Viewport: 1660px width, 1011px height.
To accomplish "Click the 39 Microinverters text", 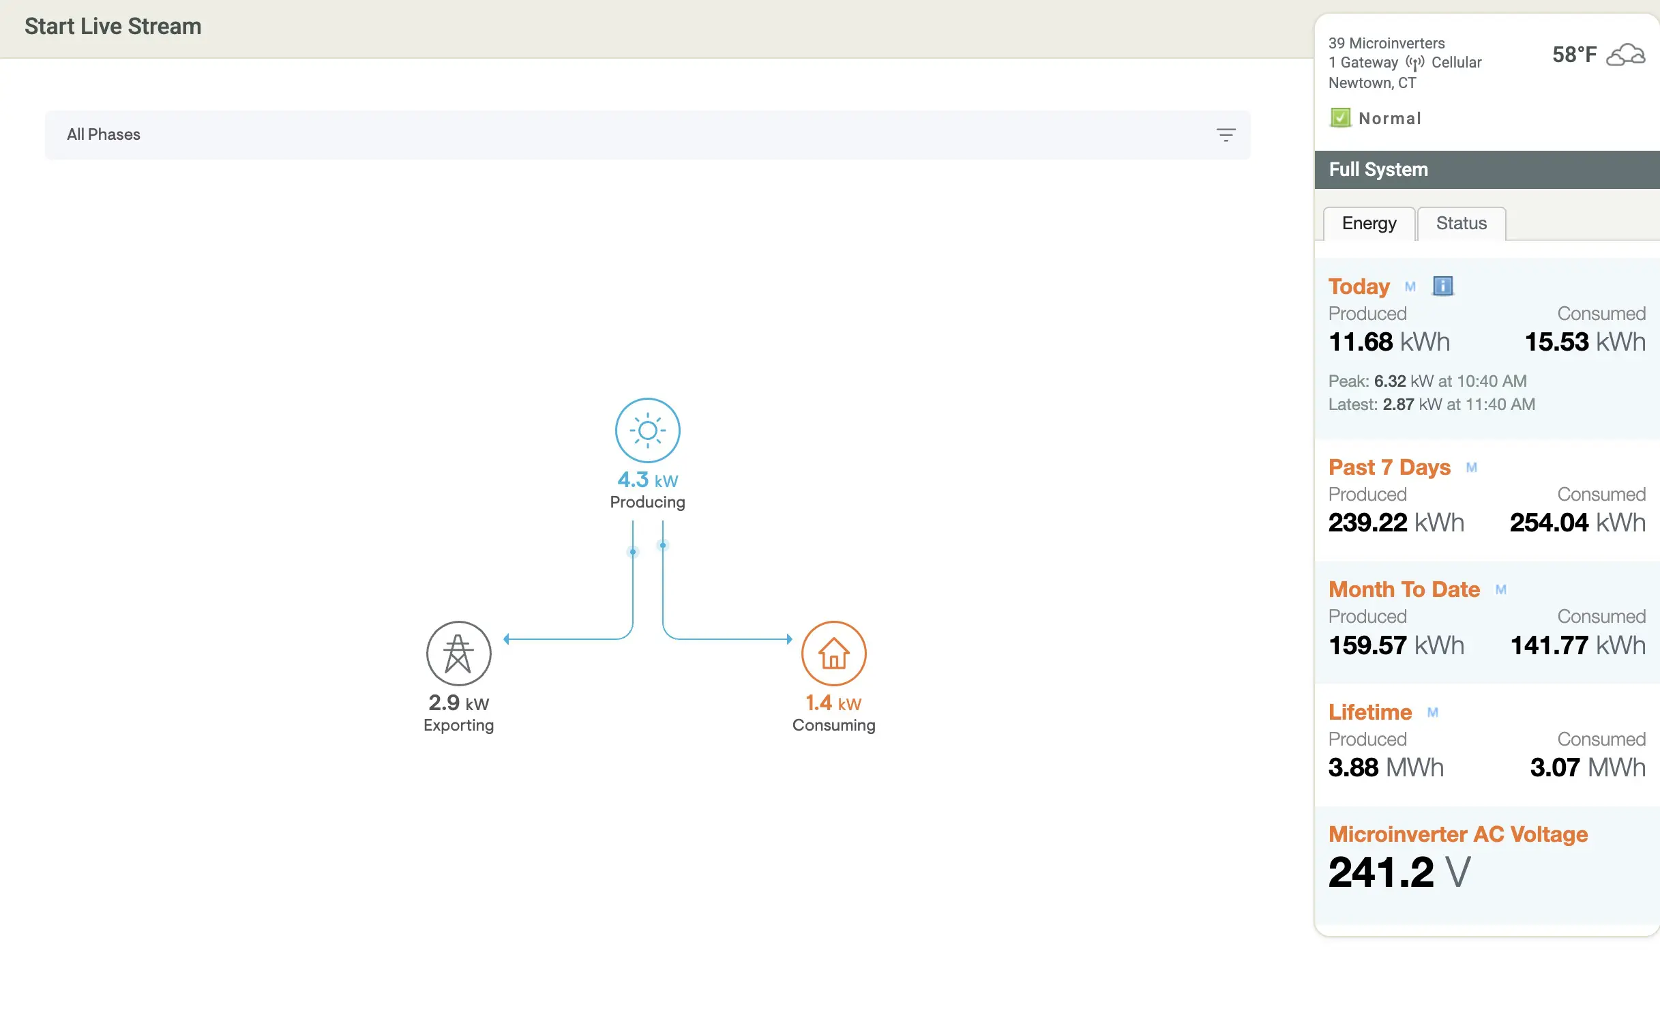I will point(1387,43).
